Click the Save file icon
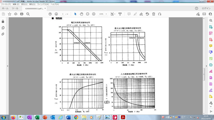The image size is (214, 120). [x=3, y=14]
